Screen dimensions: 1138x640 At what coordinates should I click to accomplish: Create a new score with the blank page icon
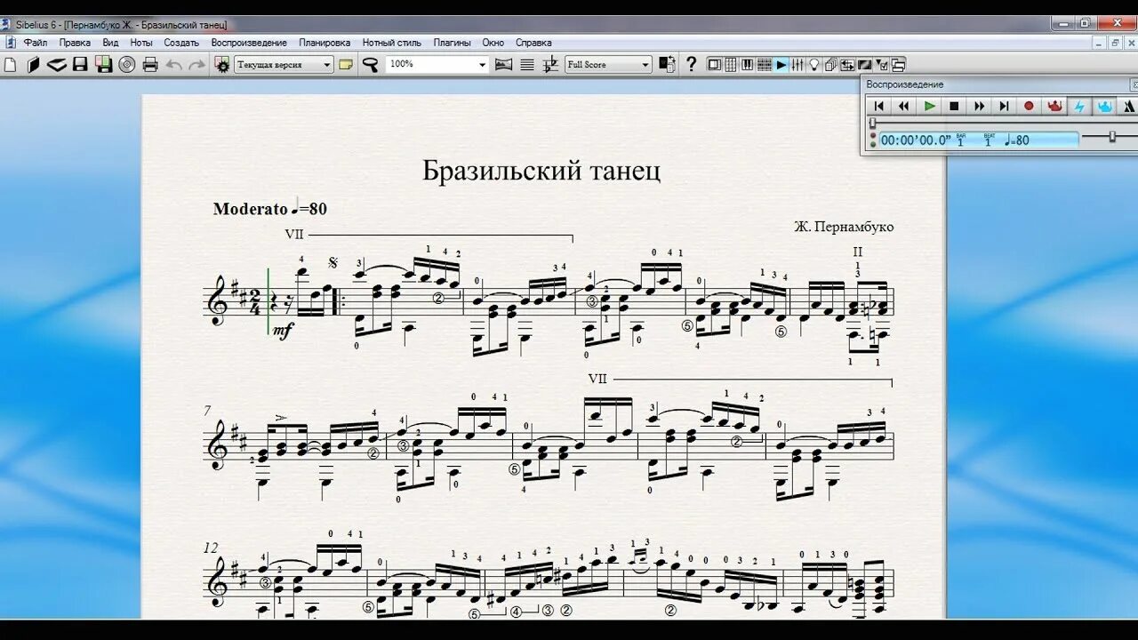coord(11,64)
